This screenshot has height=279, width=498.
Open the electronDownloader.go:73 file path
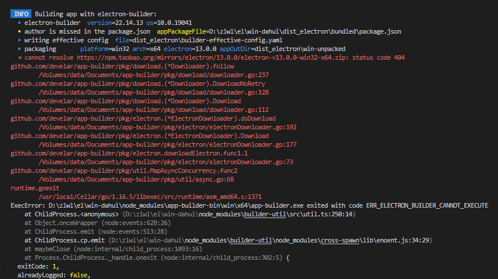166,162
